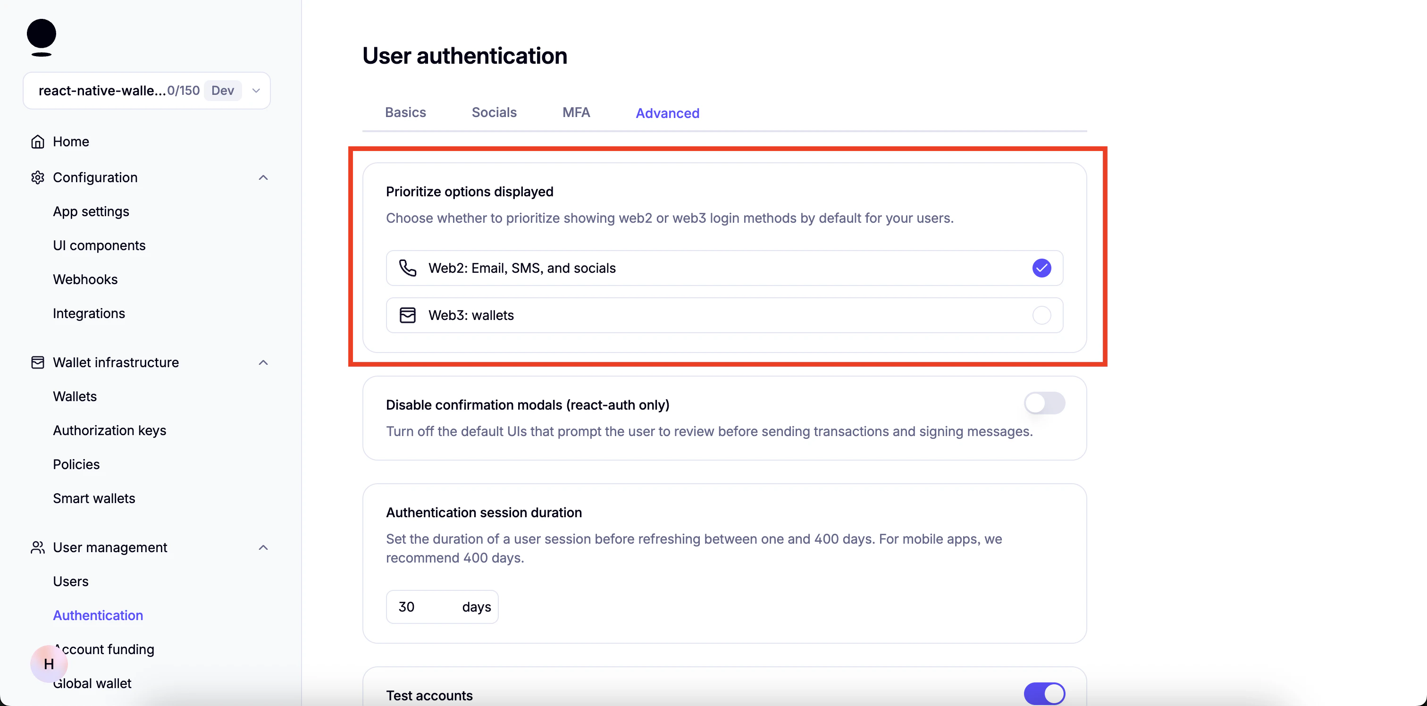
Task: Open the Dev environment dropdown
Action: coord(255,90)
